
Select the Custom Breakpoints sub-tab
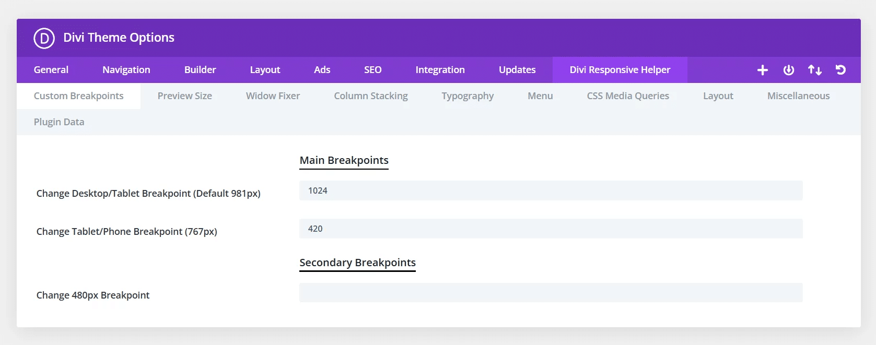pos(79,96)
